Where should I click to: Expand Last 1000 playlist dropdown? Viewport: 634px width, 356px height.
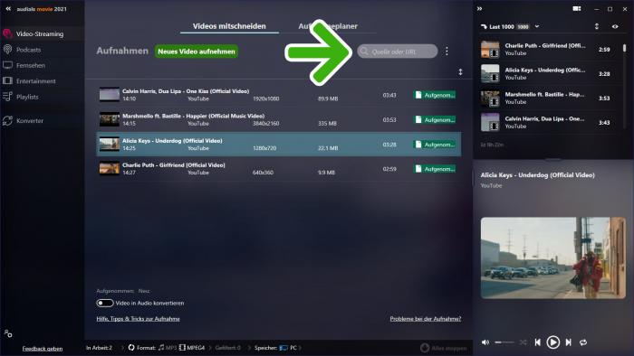click(537, 26)
